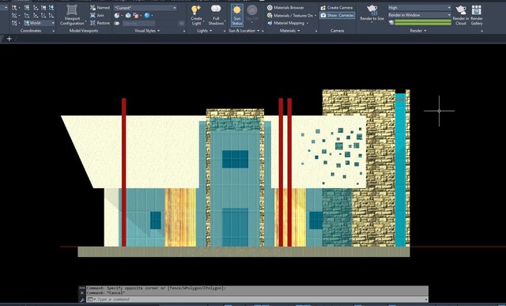Open the Viewport Configuration dropdown arrow
The width and height of the screenshot is (506, 306).
tap(85, 21)
